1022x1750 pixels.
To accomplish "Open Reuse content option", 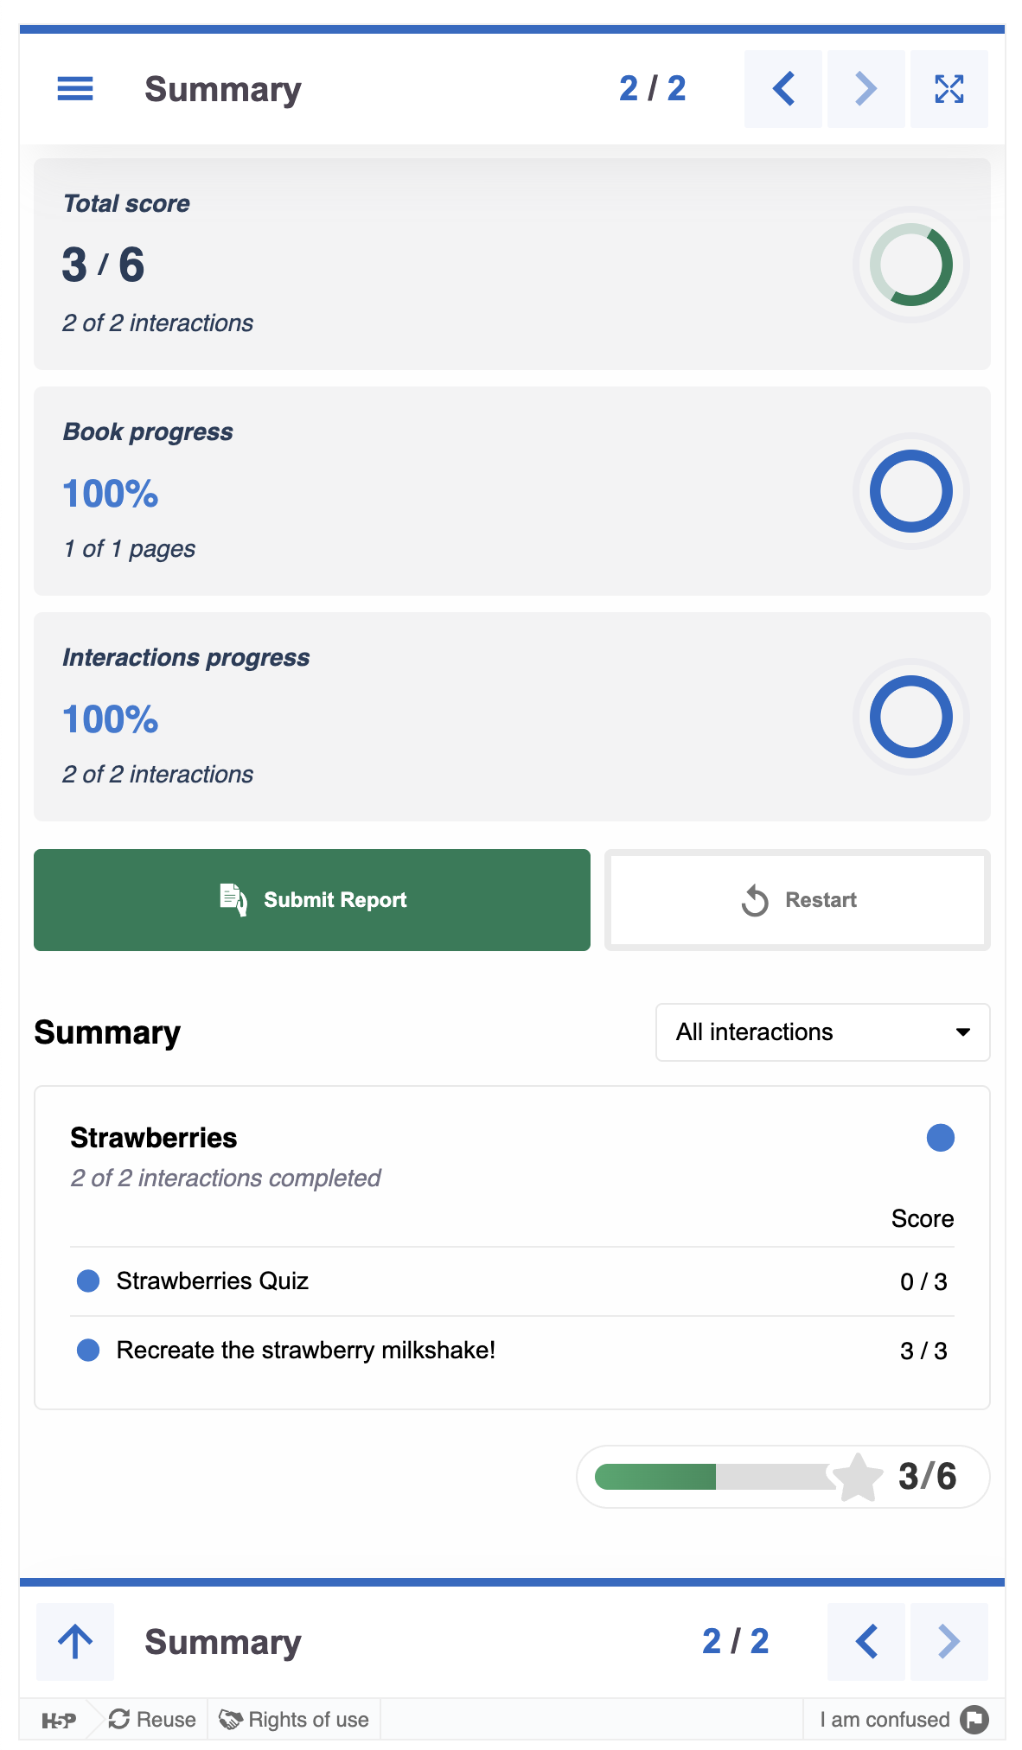I will [153, 1720].
